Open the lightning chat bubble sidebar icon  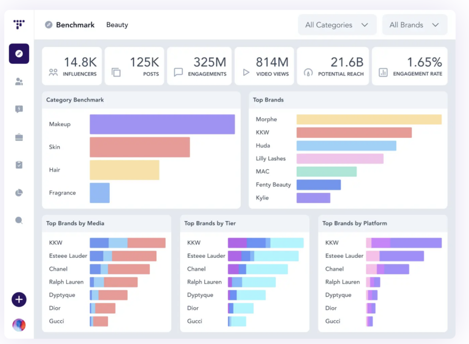19,109
